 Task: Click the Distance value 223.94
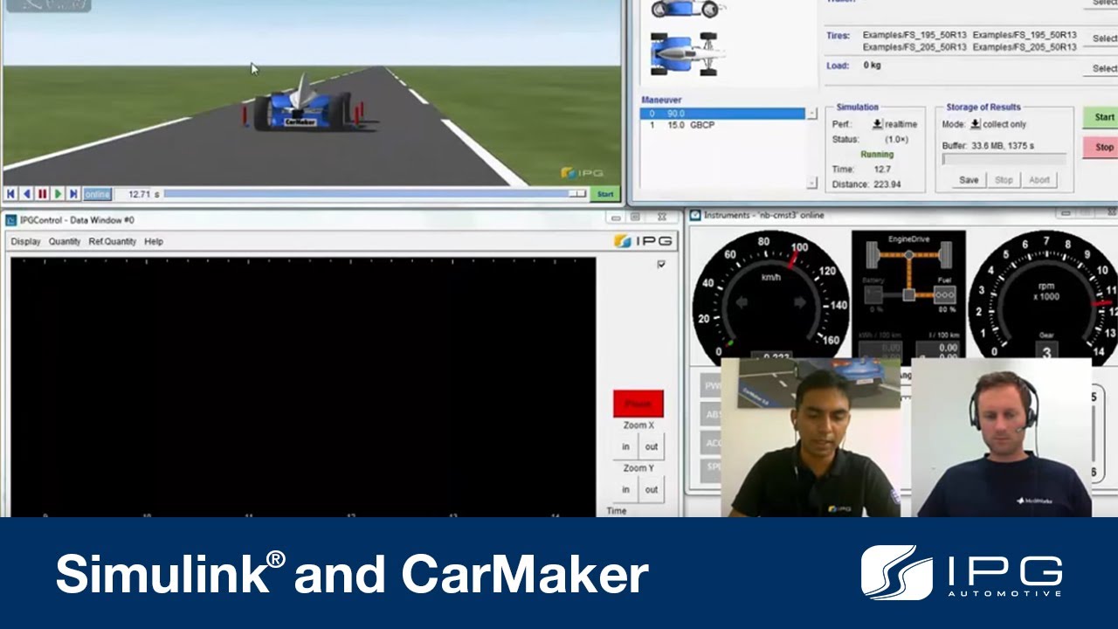pyautogui.click(x=886, y=184)
